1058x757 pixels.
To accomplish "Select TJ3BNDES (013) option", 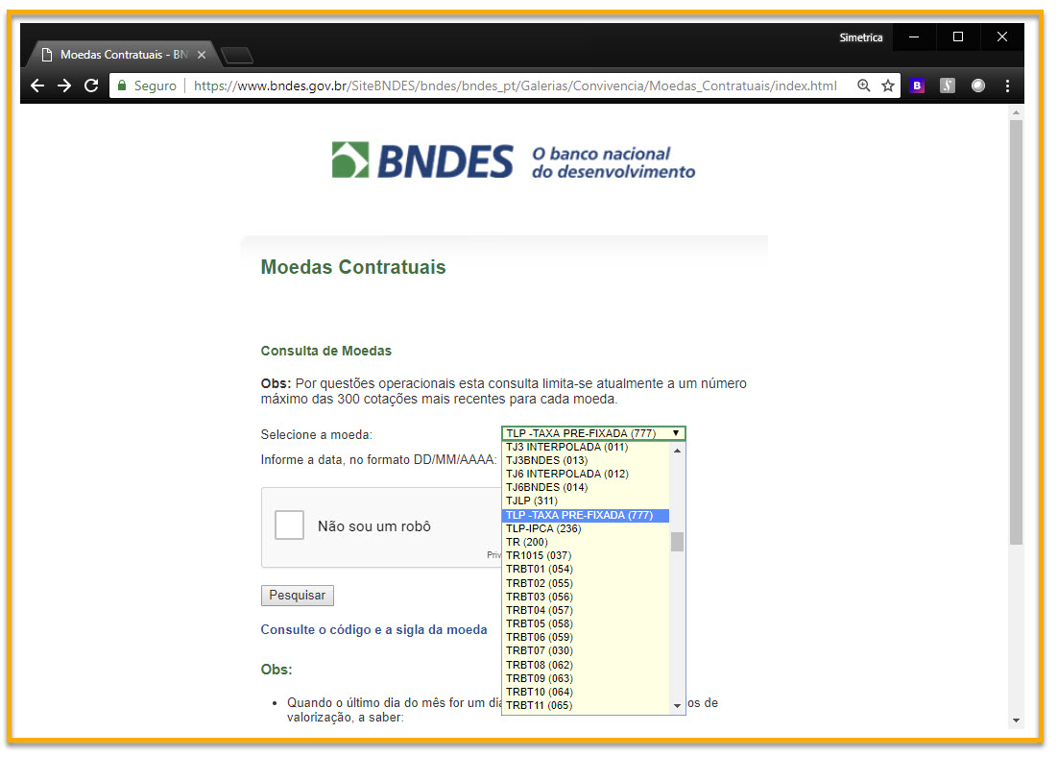I will coord(586,460).
